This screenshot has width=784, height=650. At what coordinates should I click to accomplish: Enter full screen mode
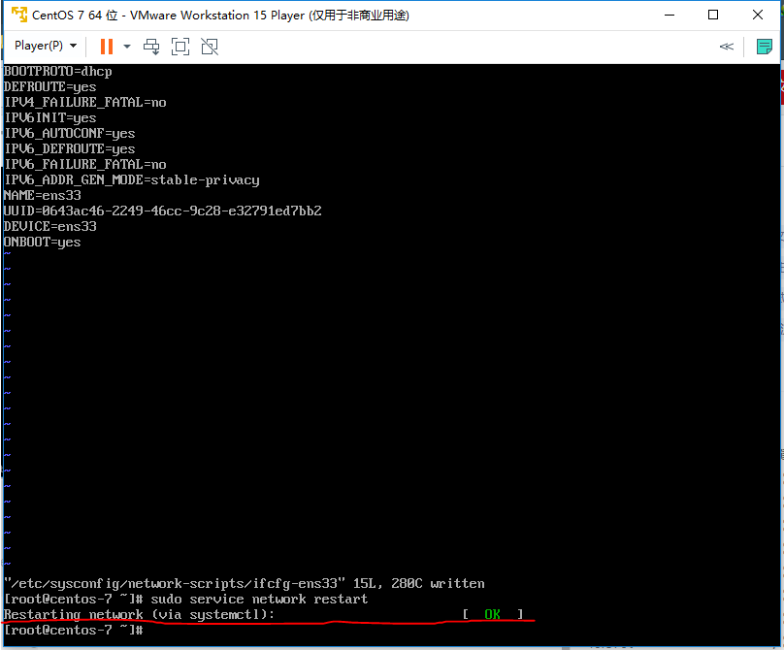coord(180,46)
